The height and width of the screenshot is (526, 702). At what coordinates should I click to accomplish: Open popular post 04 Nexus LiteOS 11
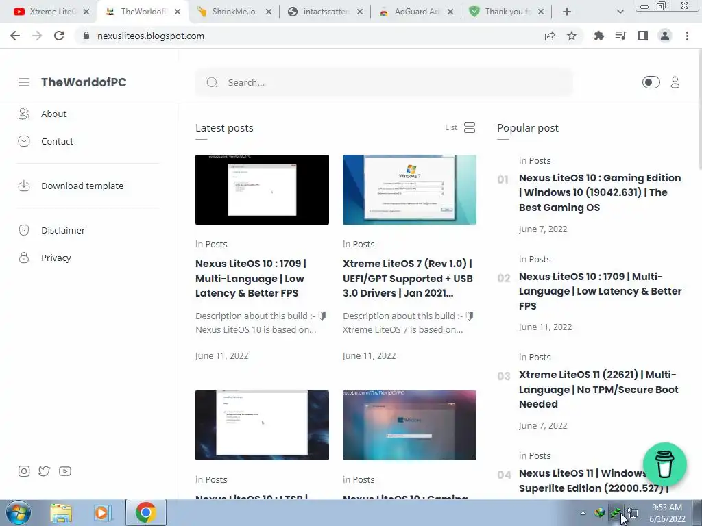(x=594, y=480)
